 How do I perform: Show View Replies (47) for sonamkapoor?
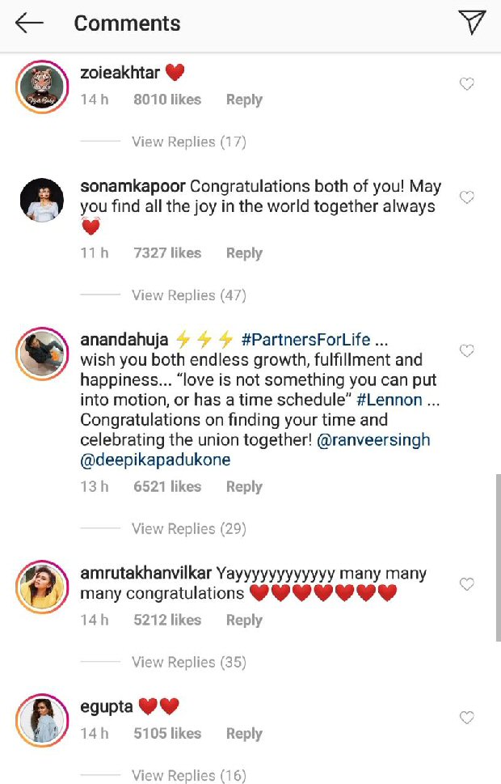[x=188, y=295]
